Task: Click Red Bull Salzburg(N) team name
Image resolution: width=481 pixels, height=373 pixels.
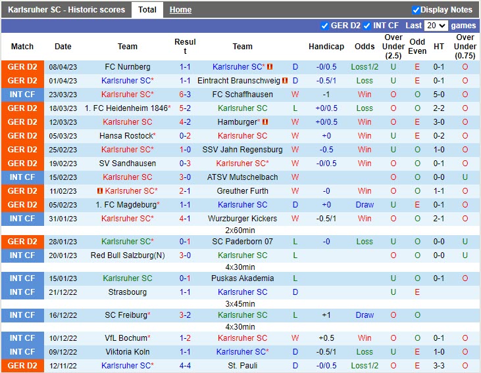Action: [x=127, y=255]
